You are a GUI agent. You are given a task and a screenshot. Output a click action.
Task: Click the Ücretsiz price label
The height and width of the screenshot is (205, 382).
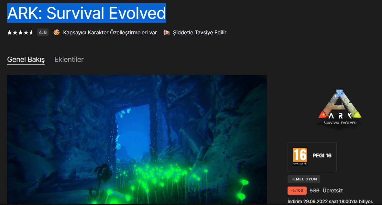[x=333, y=191]
